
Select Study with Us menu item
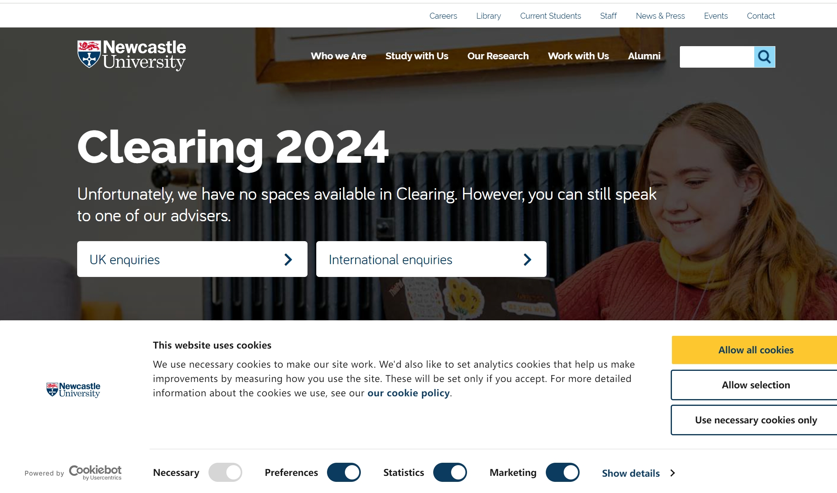click(417, 56)
